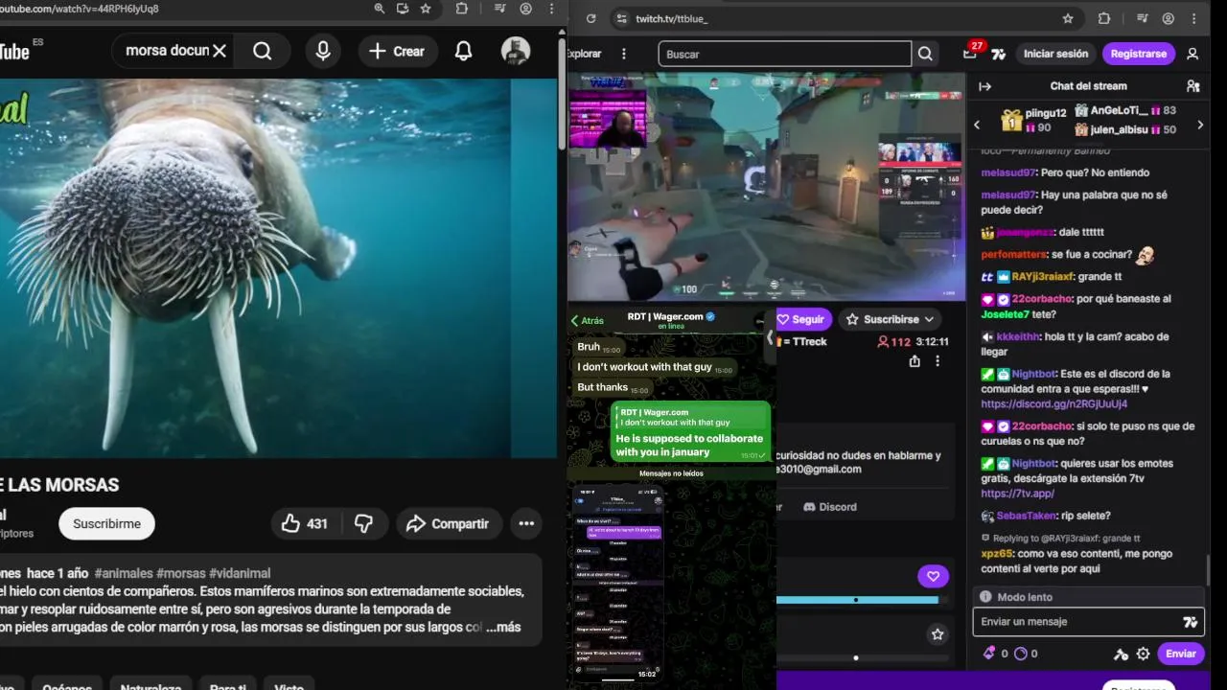Click Atrás in the WhatsApp chat overlay
This screenshot has width=1227, height=690.
point(587,321)
